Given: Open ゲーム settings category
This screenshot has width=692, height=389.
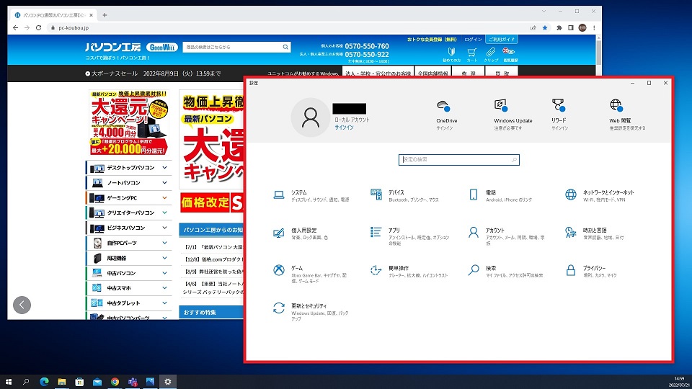Looking at the screenshot, I should tap(311, 274).
